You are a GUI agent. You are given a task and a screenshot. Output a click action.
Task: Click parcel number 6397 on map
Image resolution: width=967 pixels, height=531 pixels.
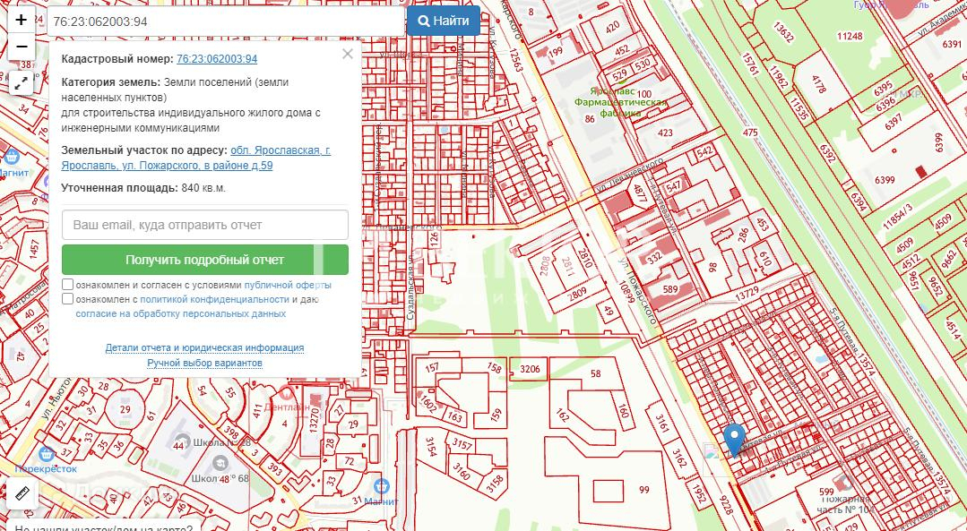(893, 124)
